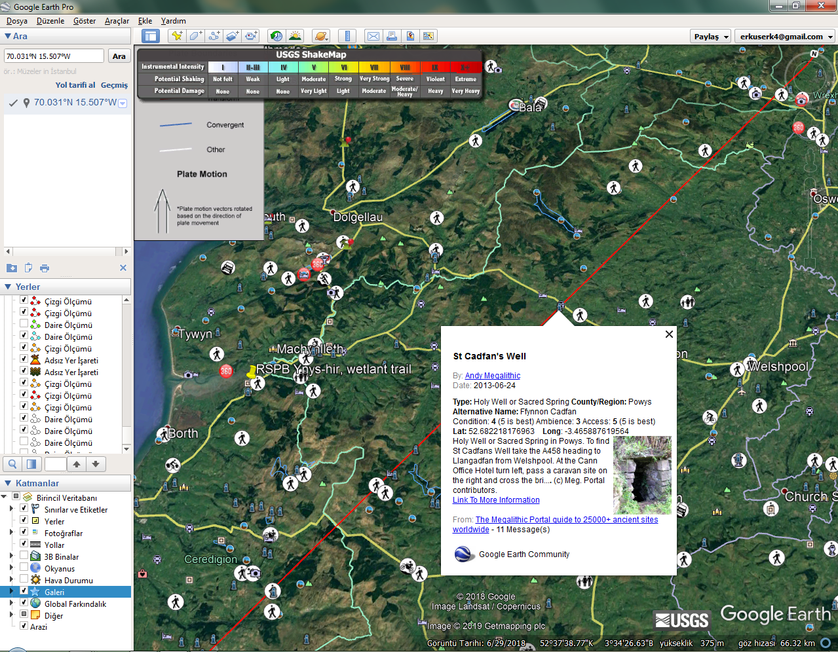This screenshot has height=652, width=838.
Task: Enable the Hava Durumu layer checkbox
Action: pyautogui.click(x=24, y=579)
